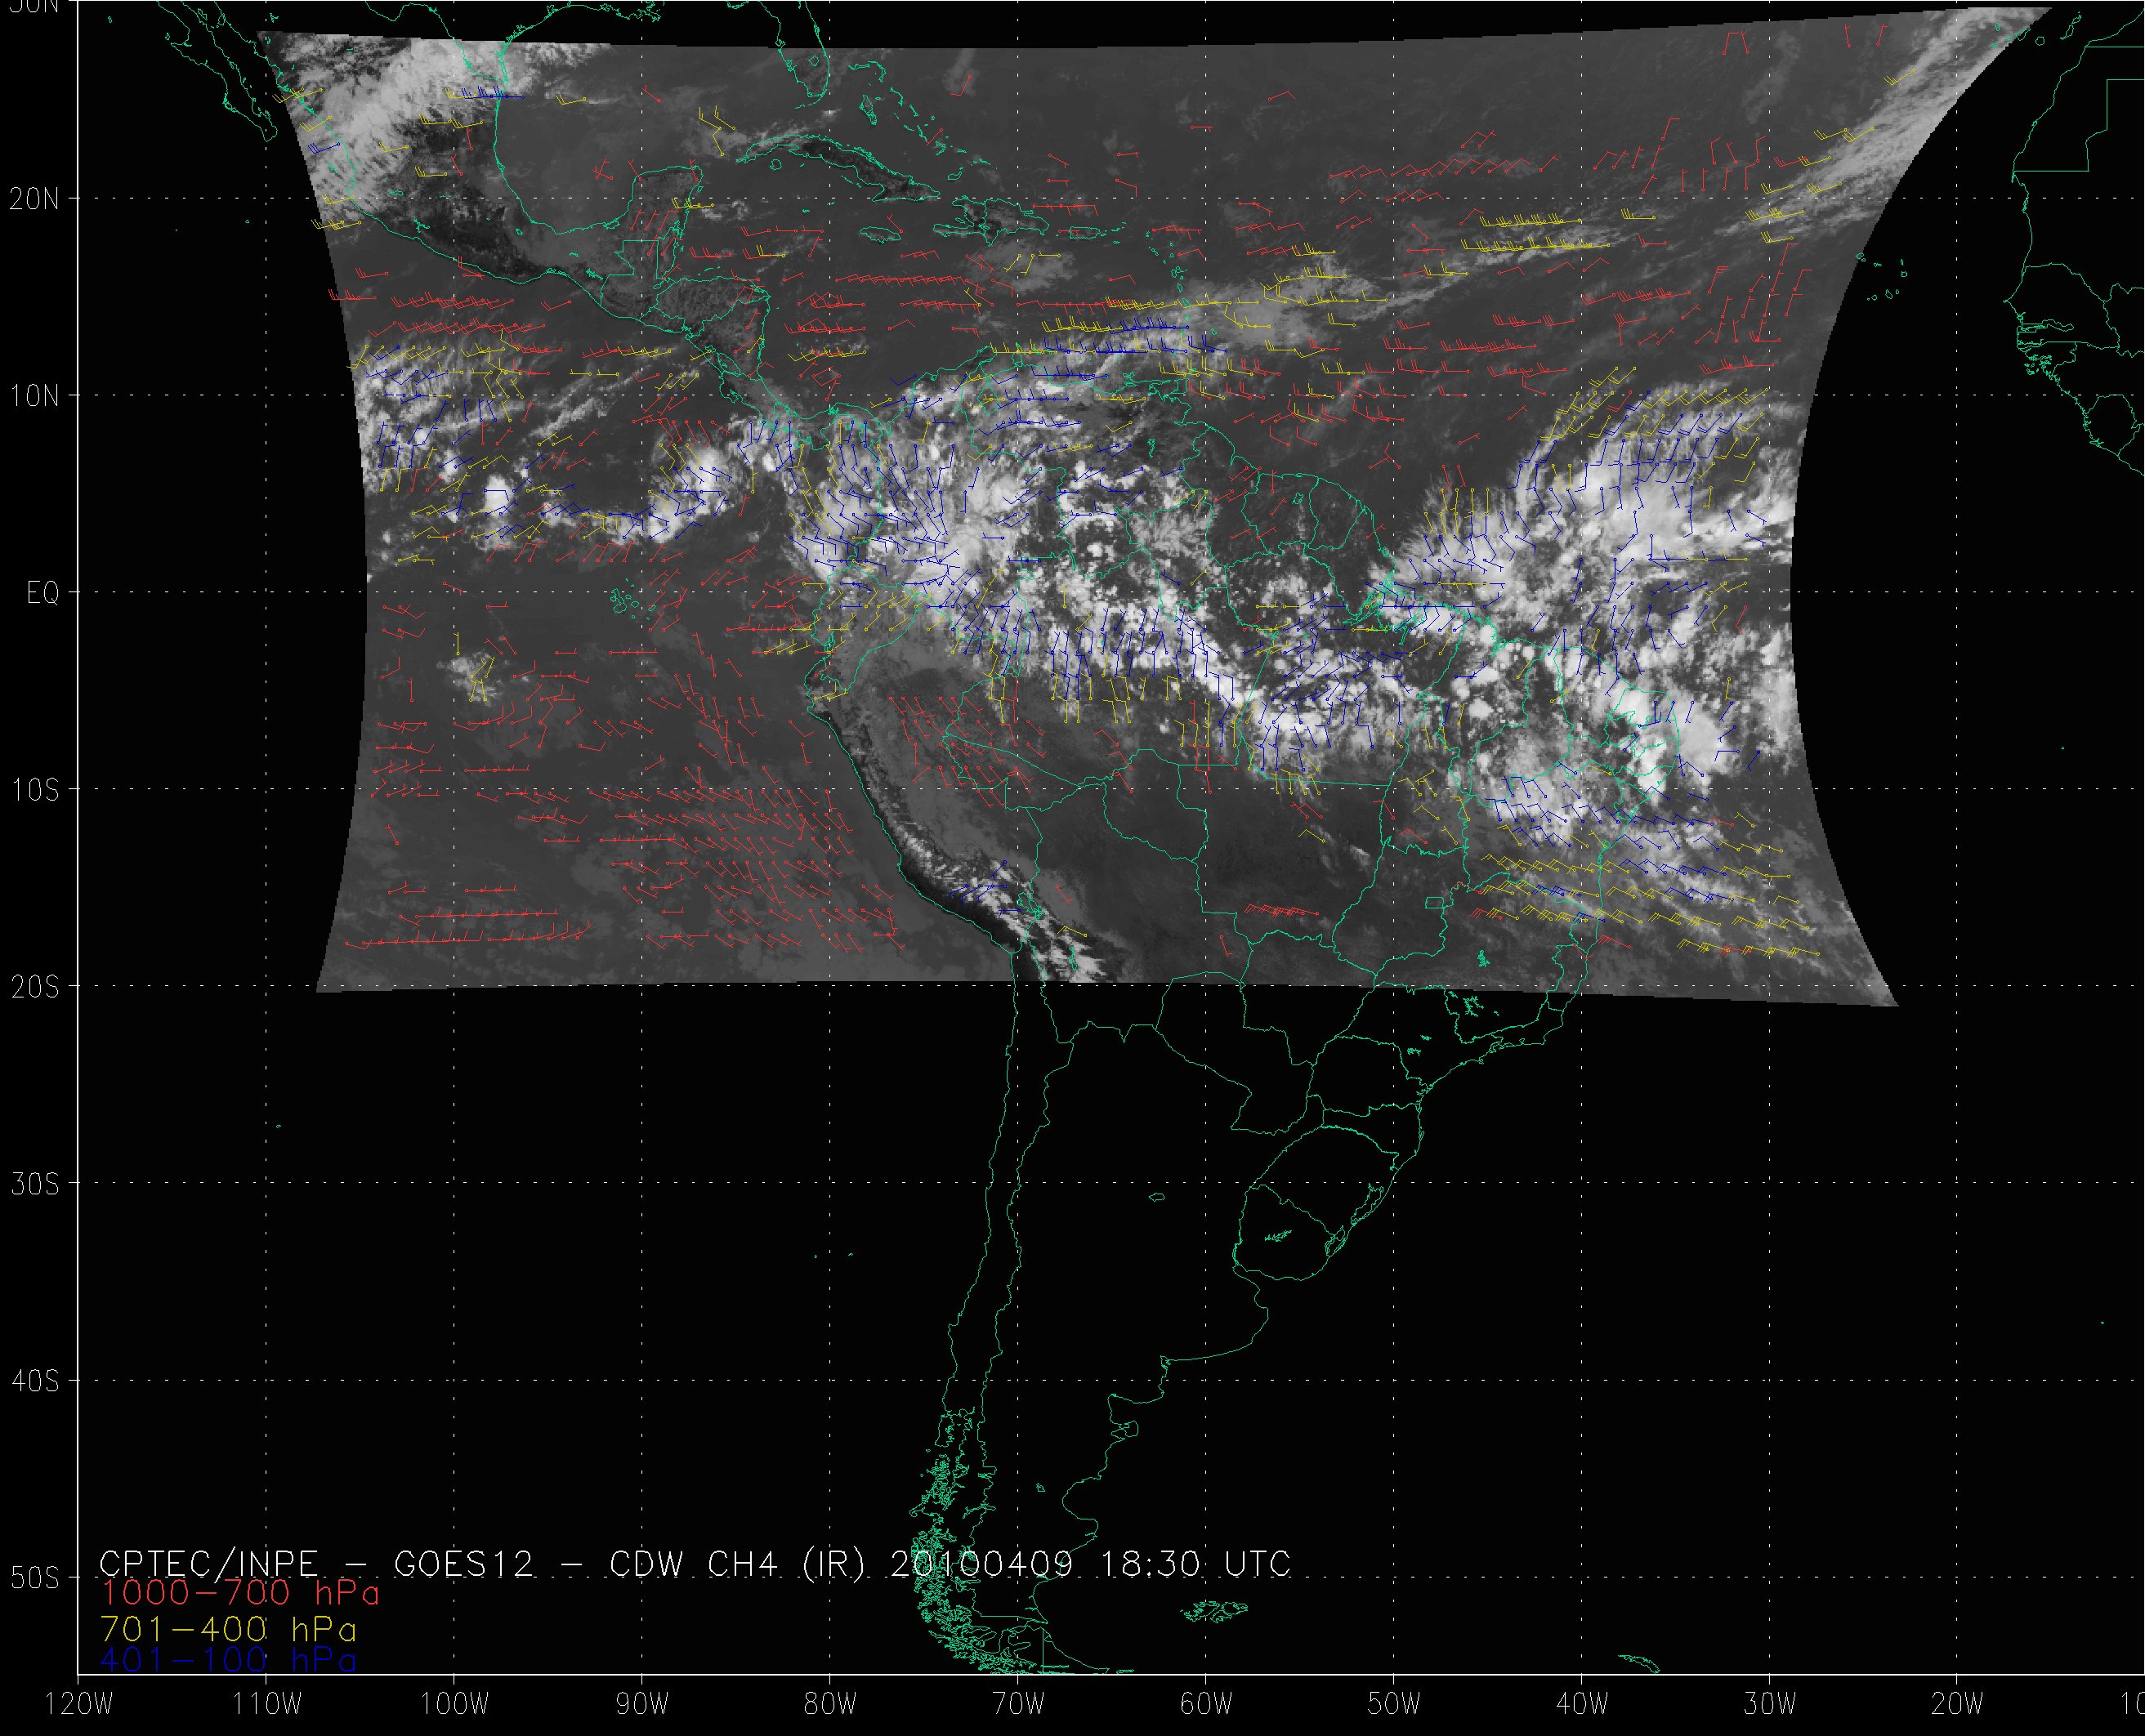The height and width of the screenshot is (1736, 2145).
Task: Click the 40S latitude axis label
Action: click(x=34, y=1381)
